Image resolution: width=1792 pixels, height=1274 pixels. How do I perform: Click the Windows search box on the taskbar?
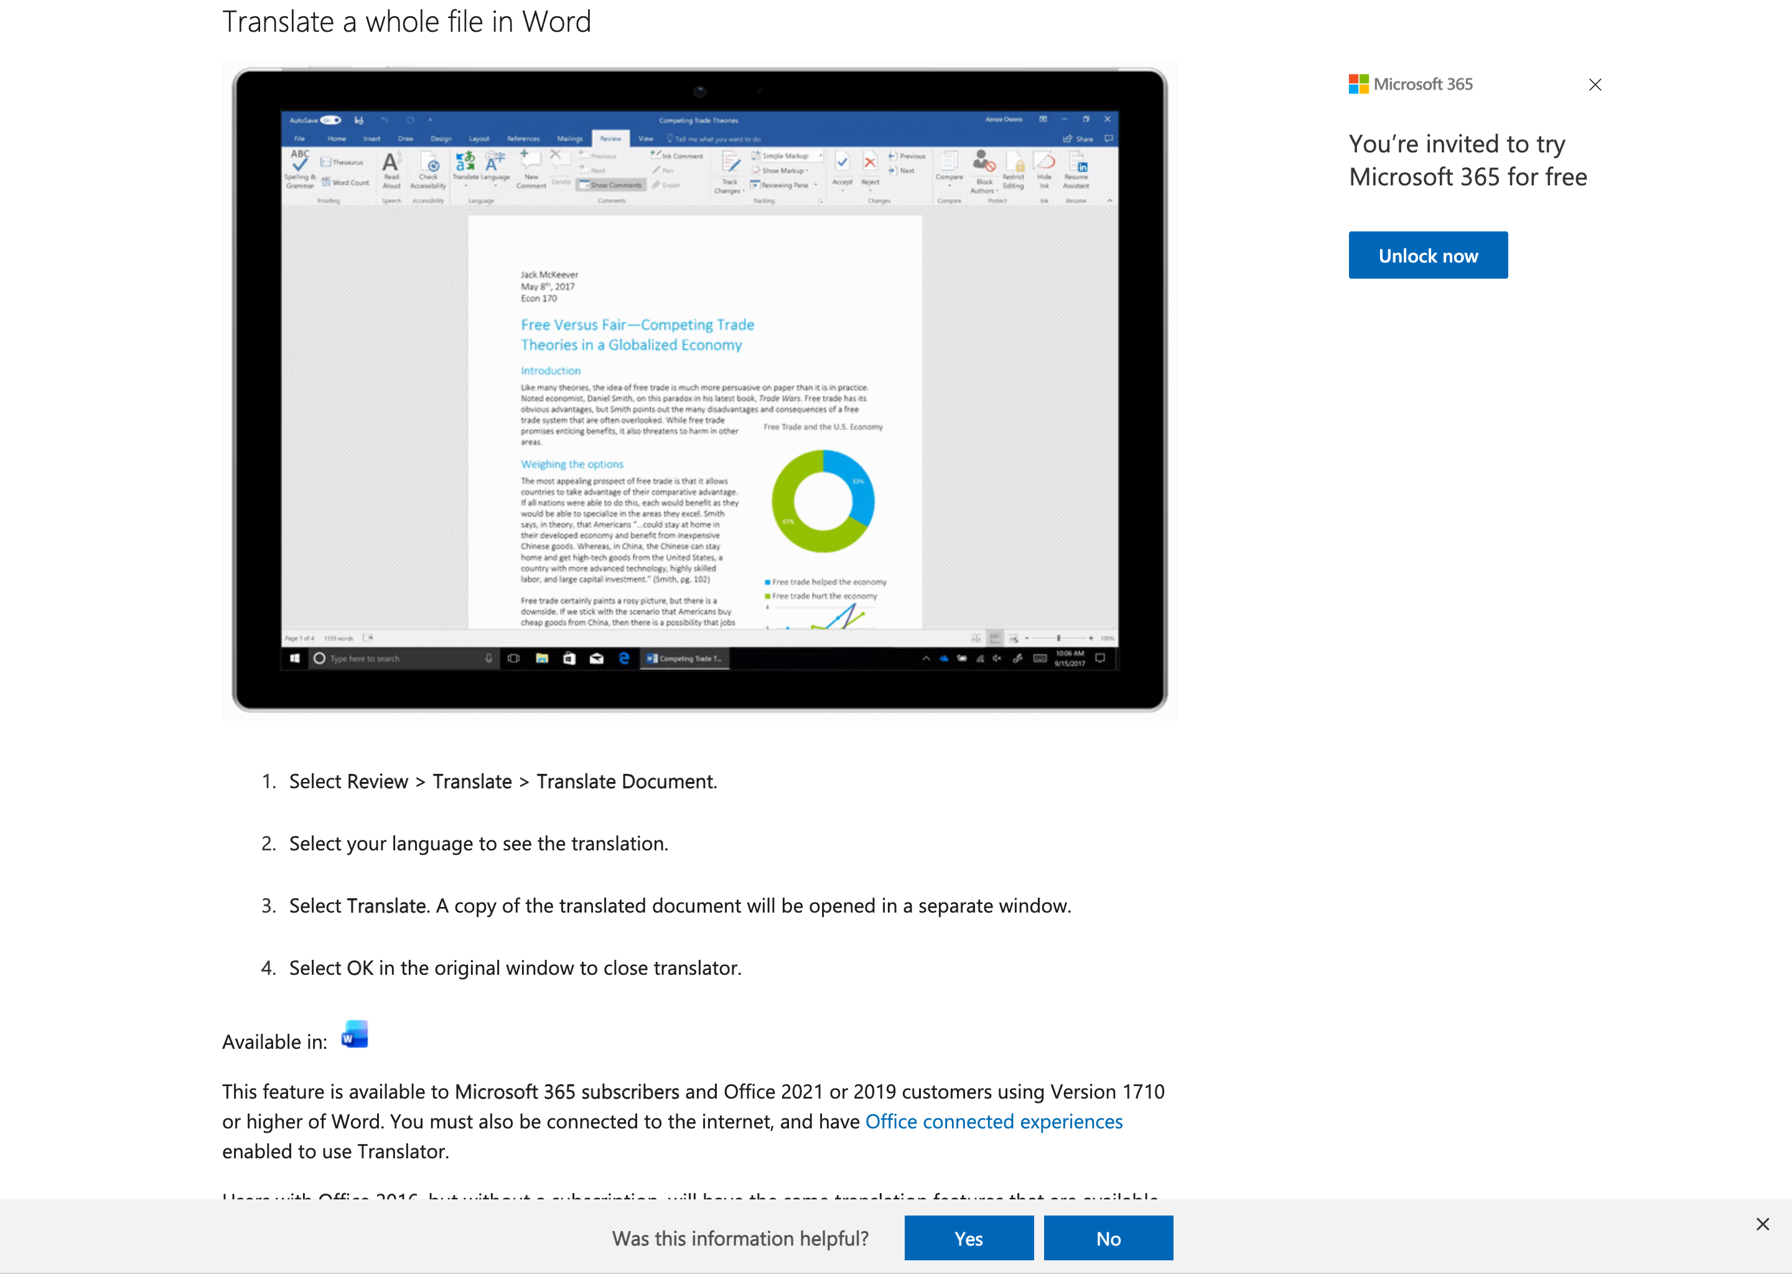[x=400, y=658]
